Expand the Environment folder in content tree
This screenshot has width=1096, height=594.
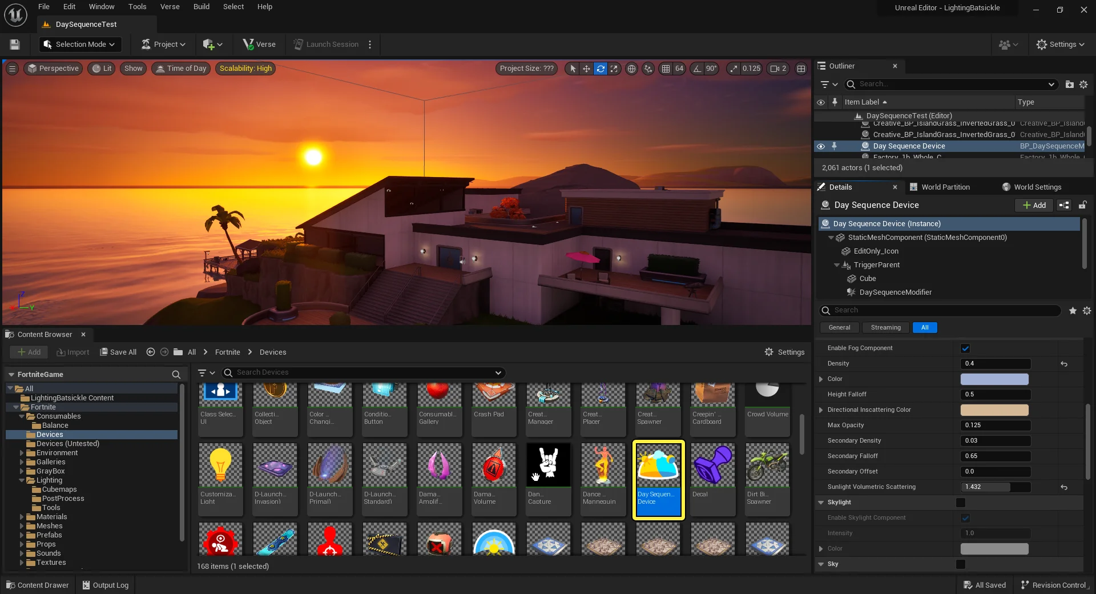coord(22,453)
